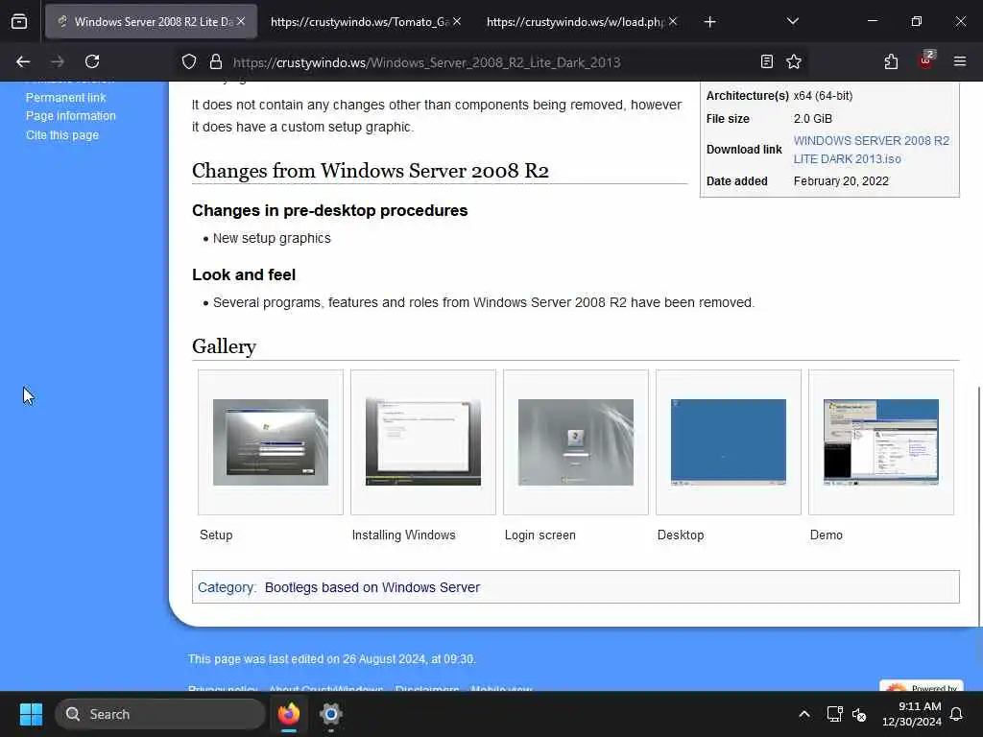Screen dimensions: 983x737
Task: Show hidden system tray icons
Action: pos(803,714)
